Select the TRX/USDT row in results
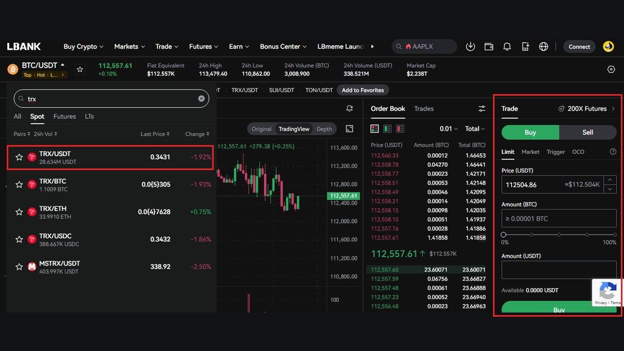 pos(110,158)
